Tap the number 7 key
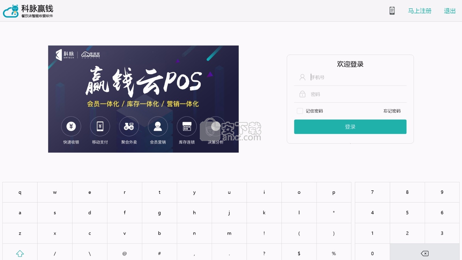 372,192
